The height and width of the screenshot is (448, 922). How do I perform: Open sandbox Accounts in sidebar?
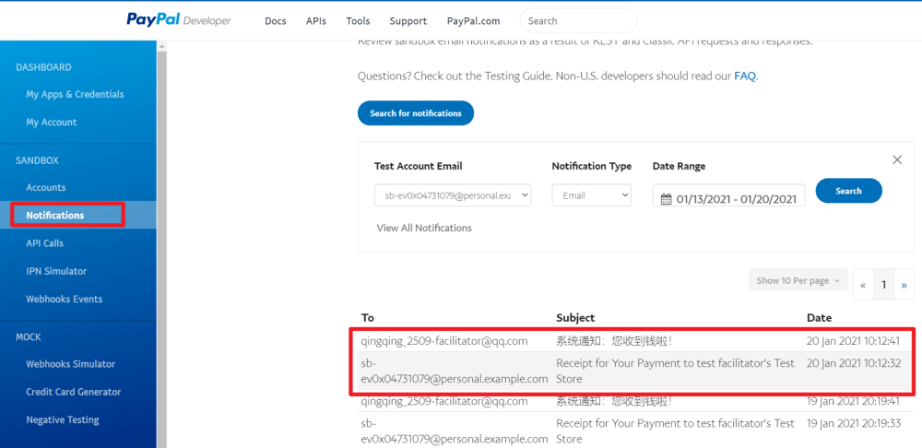[x=46, y=187]
